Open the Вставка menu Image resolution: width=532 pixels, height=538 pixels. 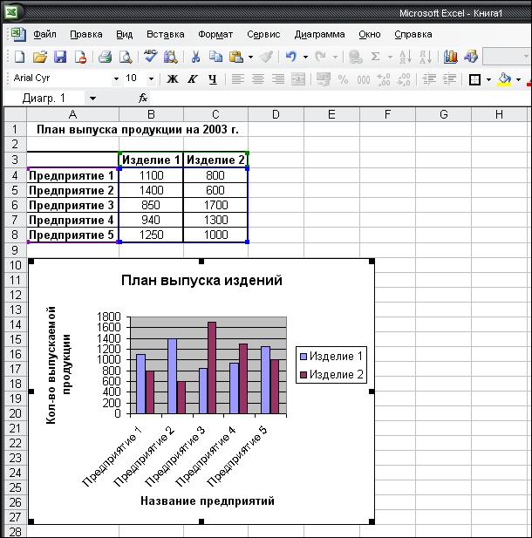pos(165,34)
